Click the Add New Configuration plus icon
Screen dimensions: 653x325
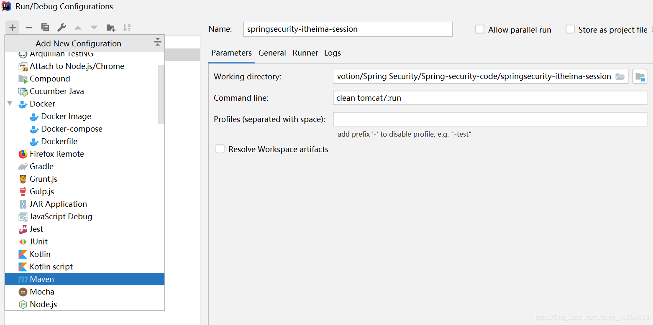13,28
